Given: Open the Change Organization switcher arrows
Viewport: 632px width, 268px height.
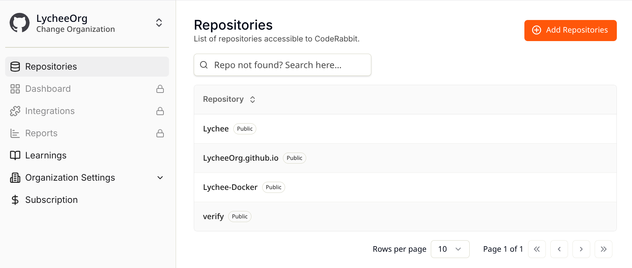Looking at the screenshot, I should coord(159,23).
